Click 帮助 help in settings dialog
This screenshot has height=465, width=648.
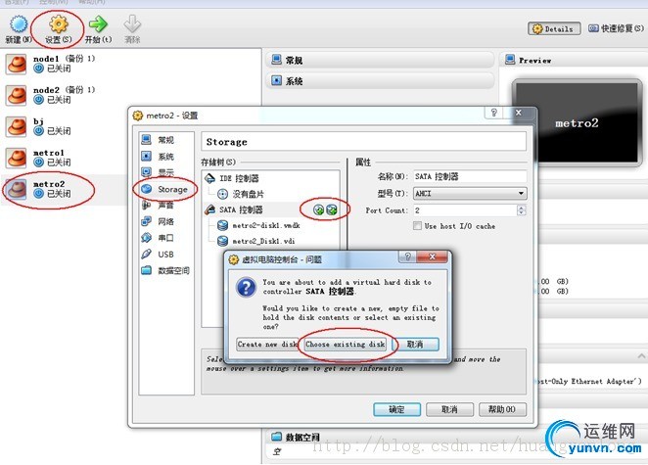pyautogui.click(x=502, y=409)
